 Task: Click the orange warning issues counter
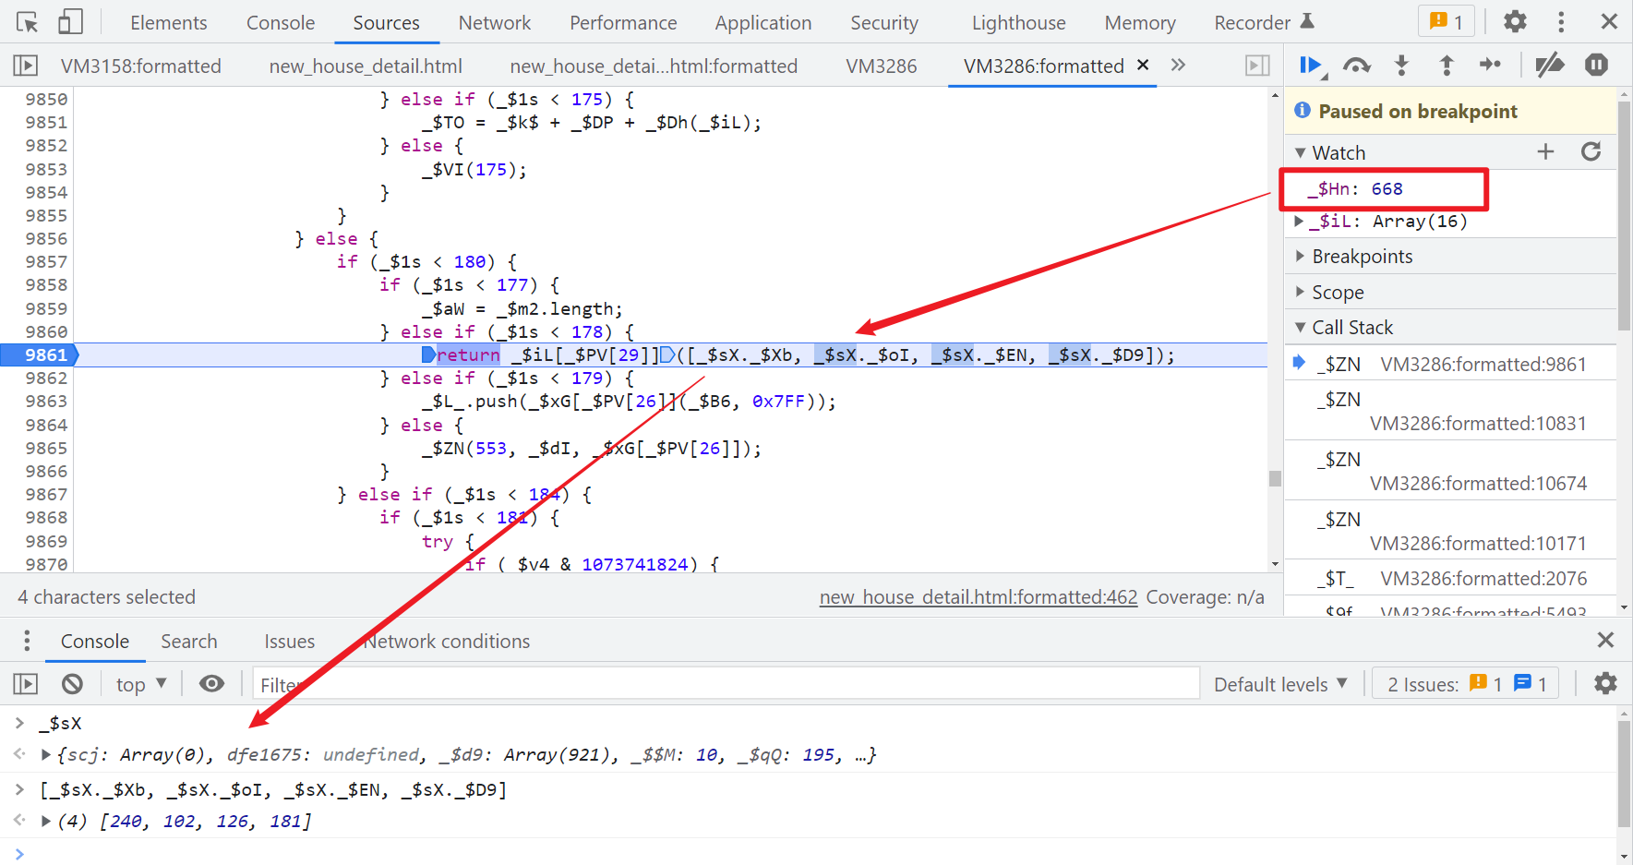pyautogui.click(x=1486, y=684)
